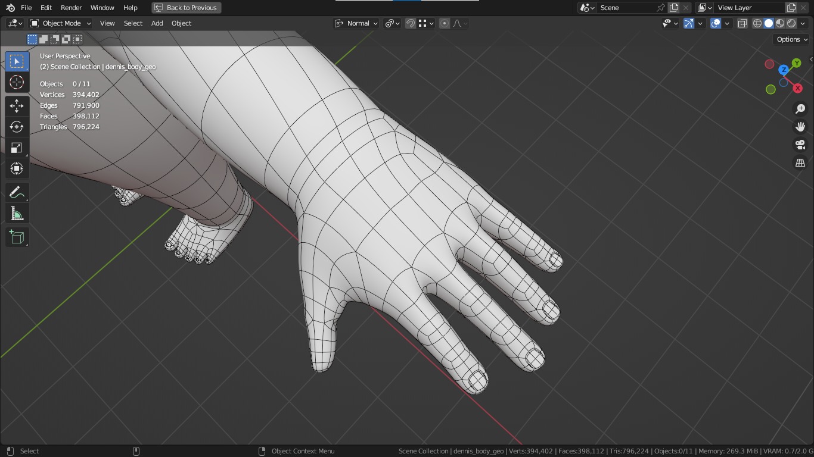Open the Gizmo settings dropdown arrow
This screenshot has height=457, width=814.
pyautogui.click(x=700, y=23)
